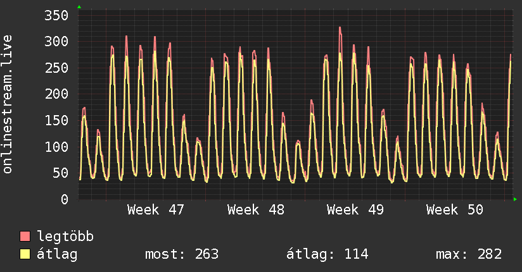Click the green arrow atop the y-axis
Viewport: 522px width, 272px height.
(79, 7)
